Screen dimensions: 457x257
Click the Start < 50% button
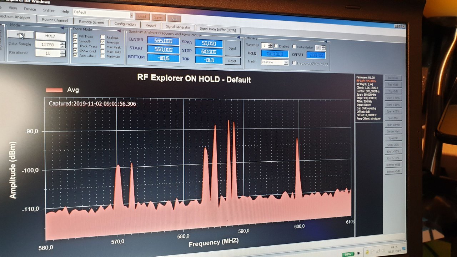click(x=393, y=98)
